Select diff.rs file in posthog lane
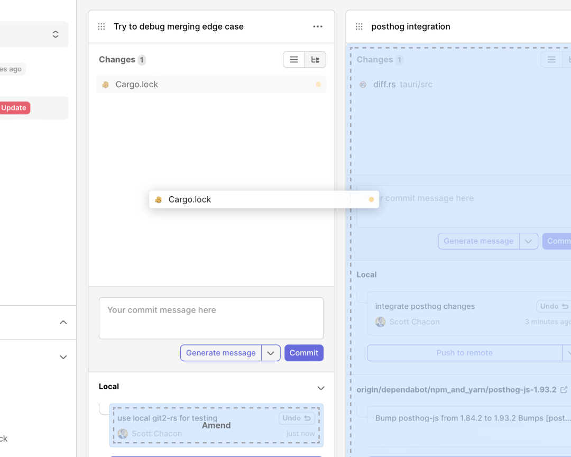Viewport: 571px width, 457px height. click(x=384, y=85)
